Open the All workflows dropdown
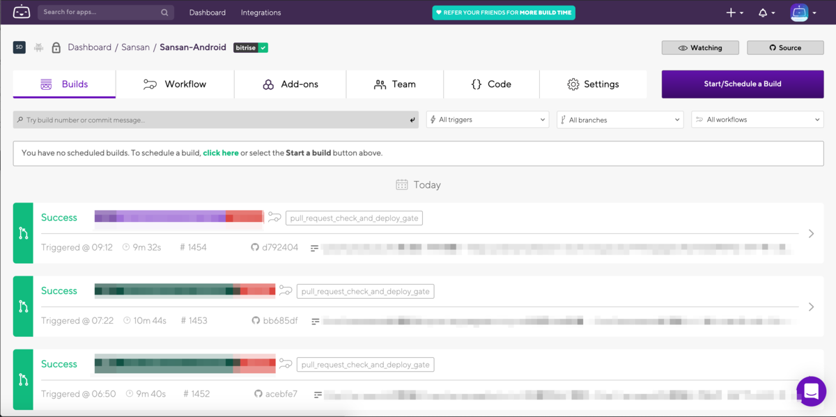This screenshot has height=417, width=836. click(757, 120)
